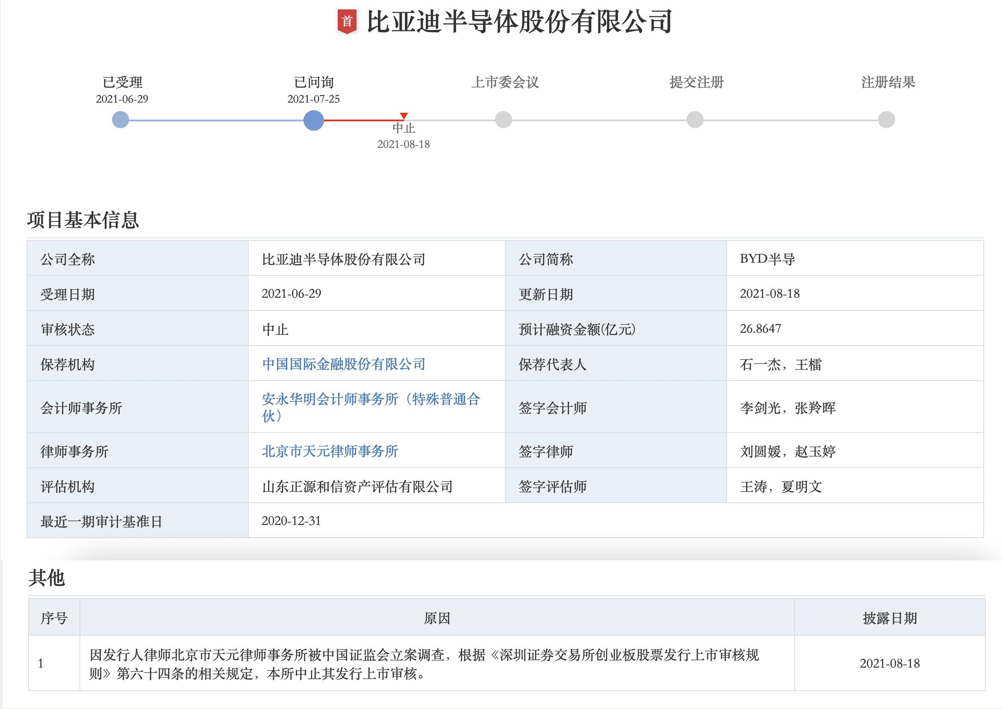Open the 北京市天元律师事务所 link
Image resolution: width=1002 pixels, height=709 pixels.
click(330, 451)
